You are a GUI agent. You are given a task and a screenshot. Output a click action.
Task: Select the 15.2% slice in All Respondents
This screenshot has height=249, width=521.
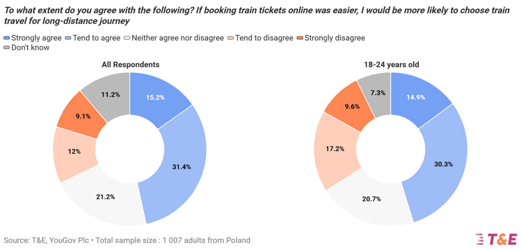(157, 97)
